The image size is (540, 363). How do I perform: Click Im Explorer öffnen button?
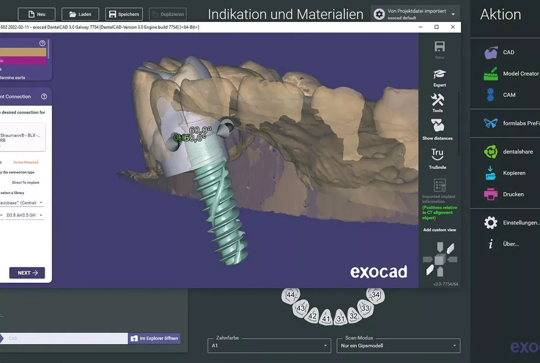coord(154,338)
